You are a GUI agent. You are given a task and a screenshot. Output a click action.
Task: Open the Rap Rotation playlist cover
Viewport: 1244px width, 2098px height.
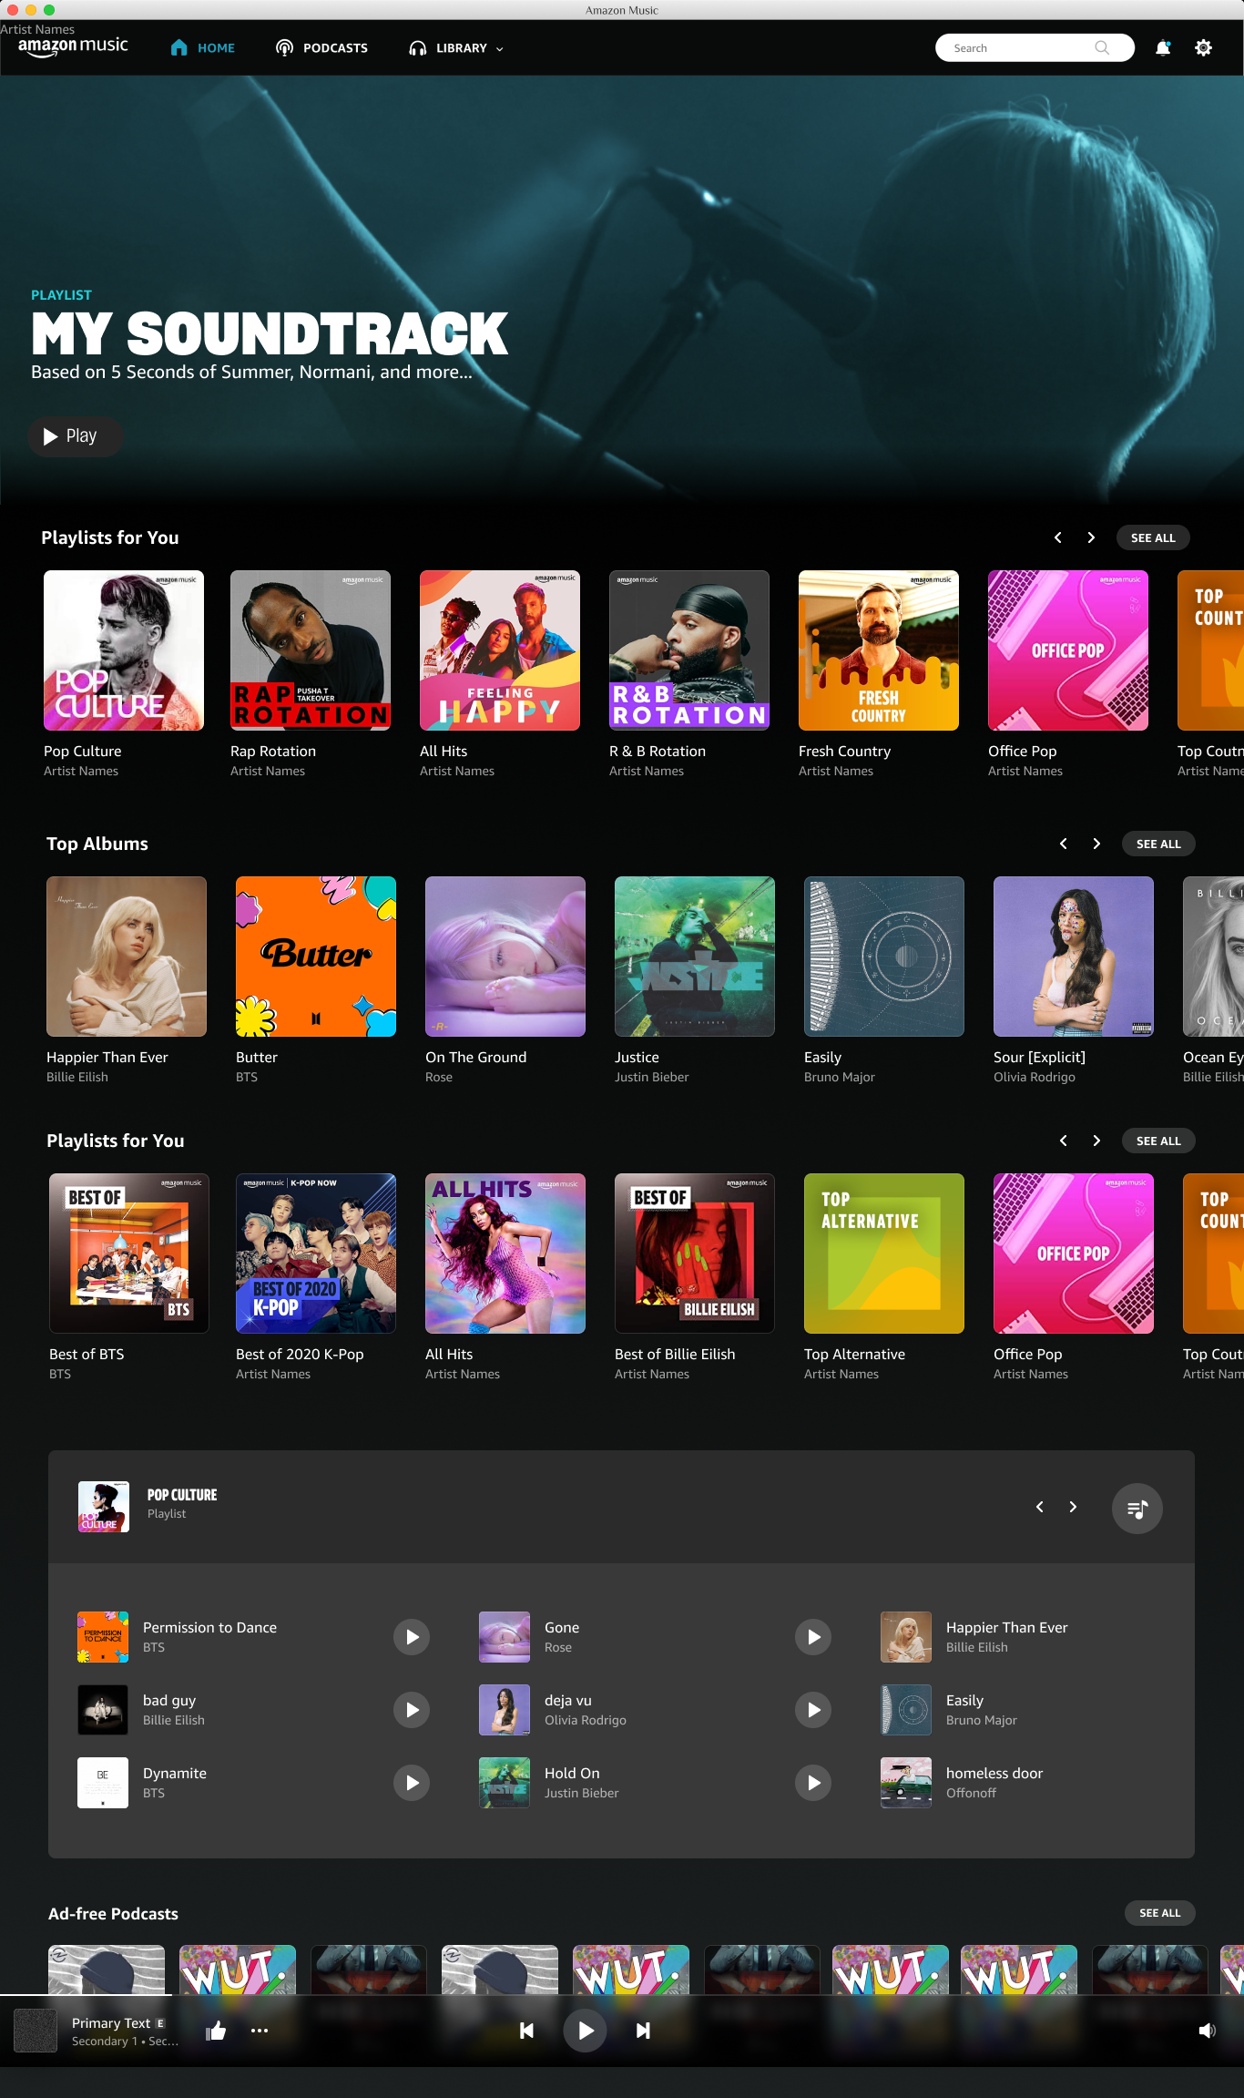click(311, 650)
